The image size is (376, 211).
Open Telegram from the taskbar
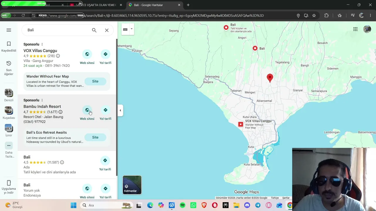click(x=258, y=205)
